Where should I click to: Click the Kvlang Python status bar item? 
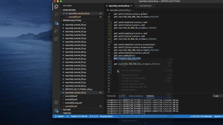106,116
